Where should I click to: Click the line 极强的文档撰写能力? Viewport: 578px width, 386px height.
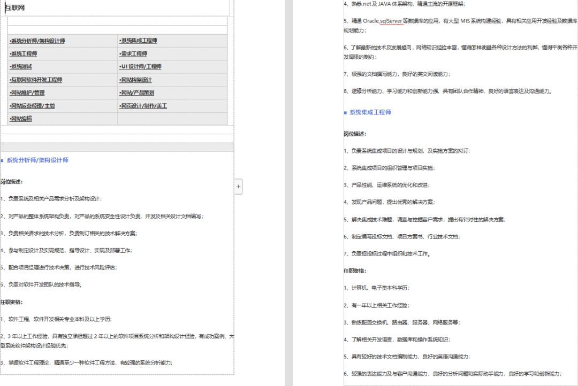(x=397, y=74)
